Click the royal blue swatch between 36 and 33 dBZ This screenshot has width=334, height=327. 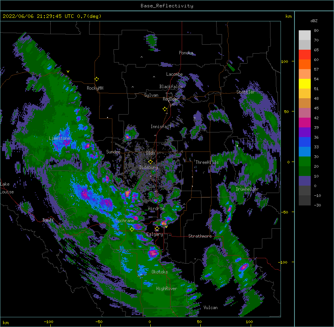click(305, 142)
